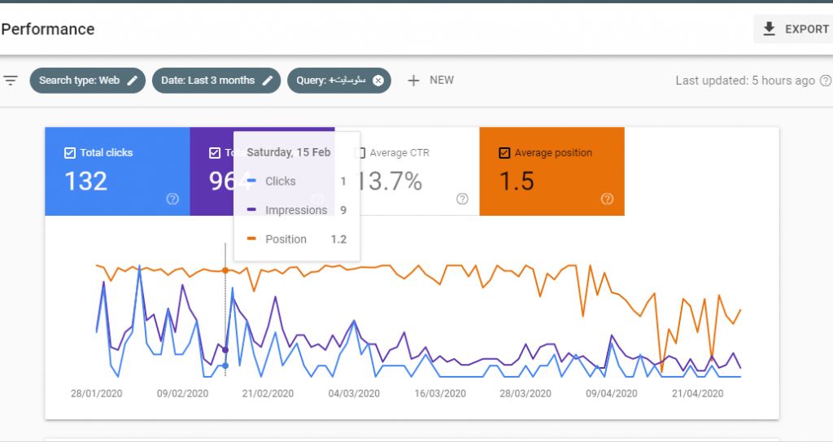Image resolution: width=833 pixels, height=442 pixels.
Task: Click the purple impressions marker on chart
Action: coord(225,350)
